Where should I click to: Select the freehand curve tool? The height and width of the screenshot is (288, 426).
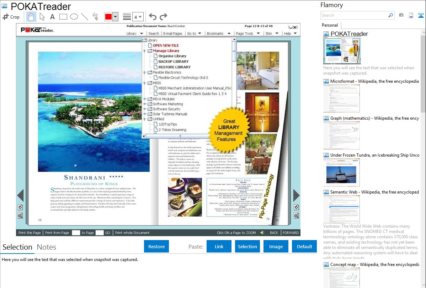point(95,17)
